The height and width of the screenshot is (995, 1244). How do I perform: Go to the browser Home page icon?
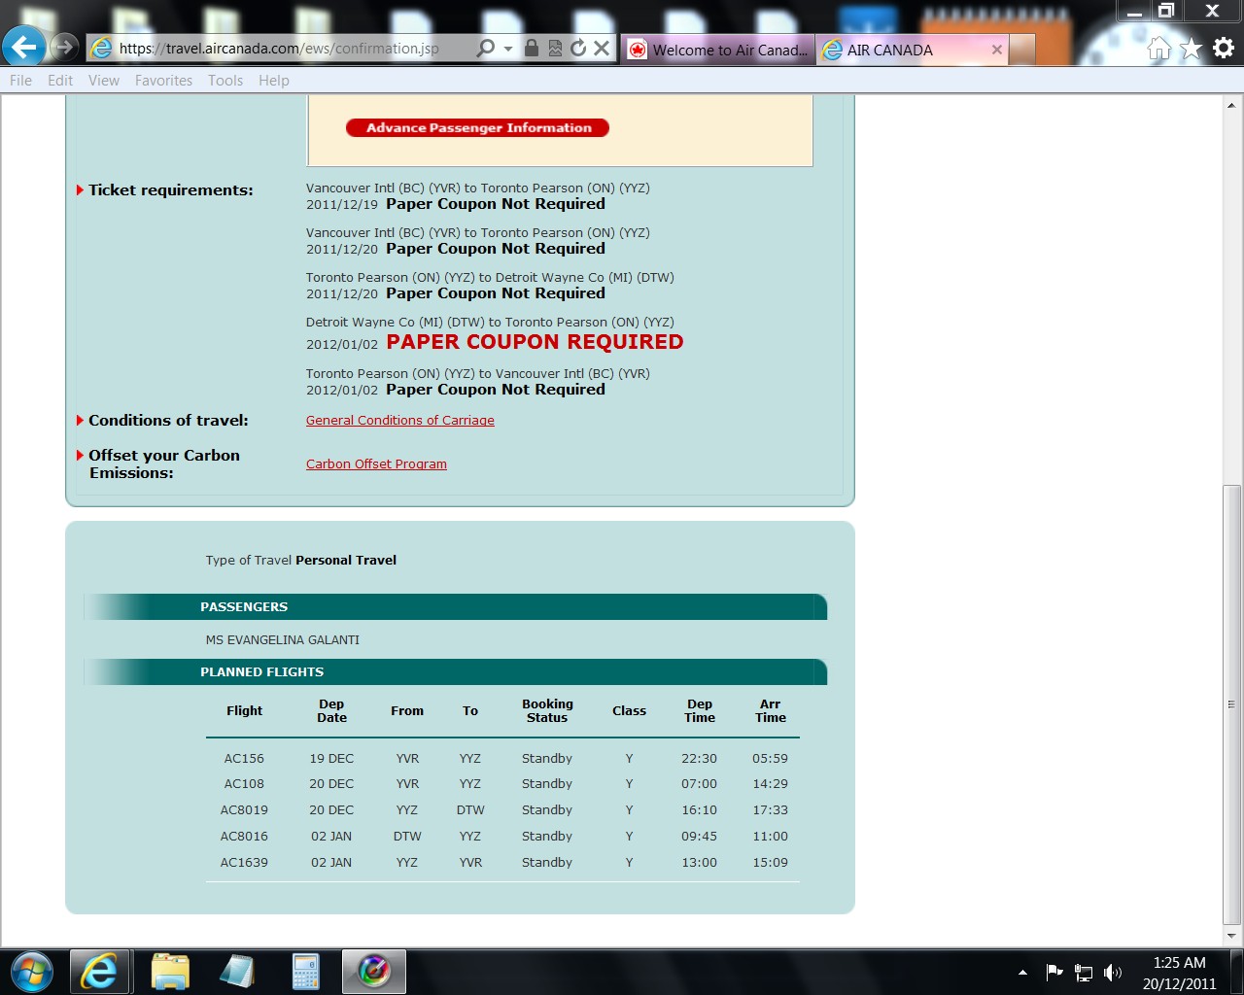point(1158,49)
